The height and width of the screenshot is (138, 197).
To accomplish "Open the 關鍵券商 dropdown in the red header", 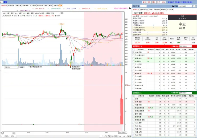I will coord(186,46).
